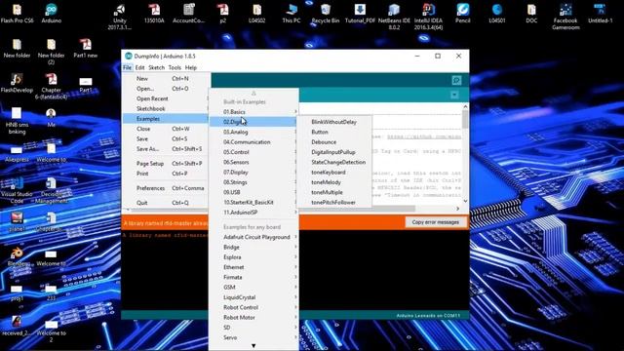Click the examples menu scroll-down arrow
Screen dimensions: 624x351
tap(253, 346)
